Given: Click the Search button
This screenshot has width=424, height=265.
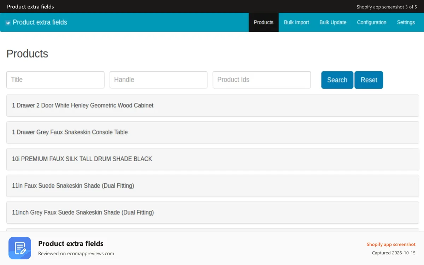Looking at the screenshot, I should point(337,80).
